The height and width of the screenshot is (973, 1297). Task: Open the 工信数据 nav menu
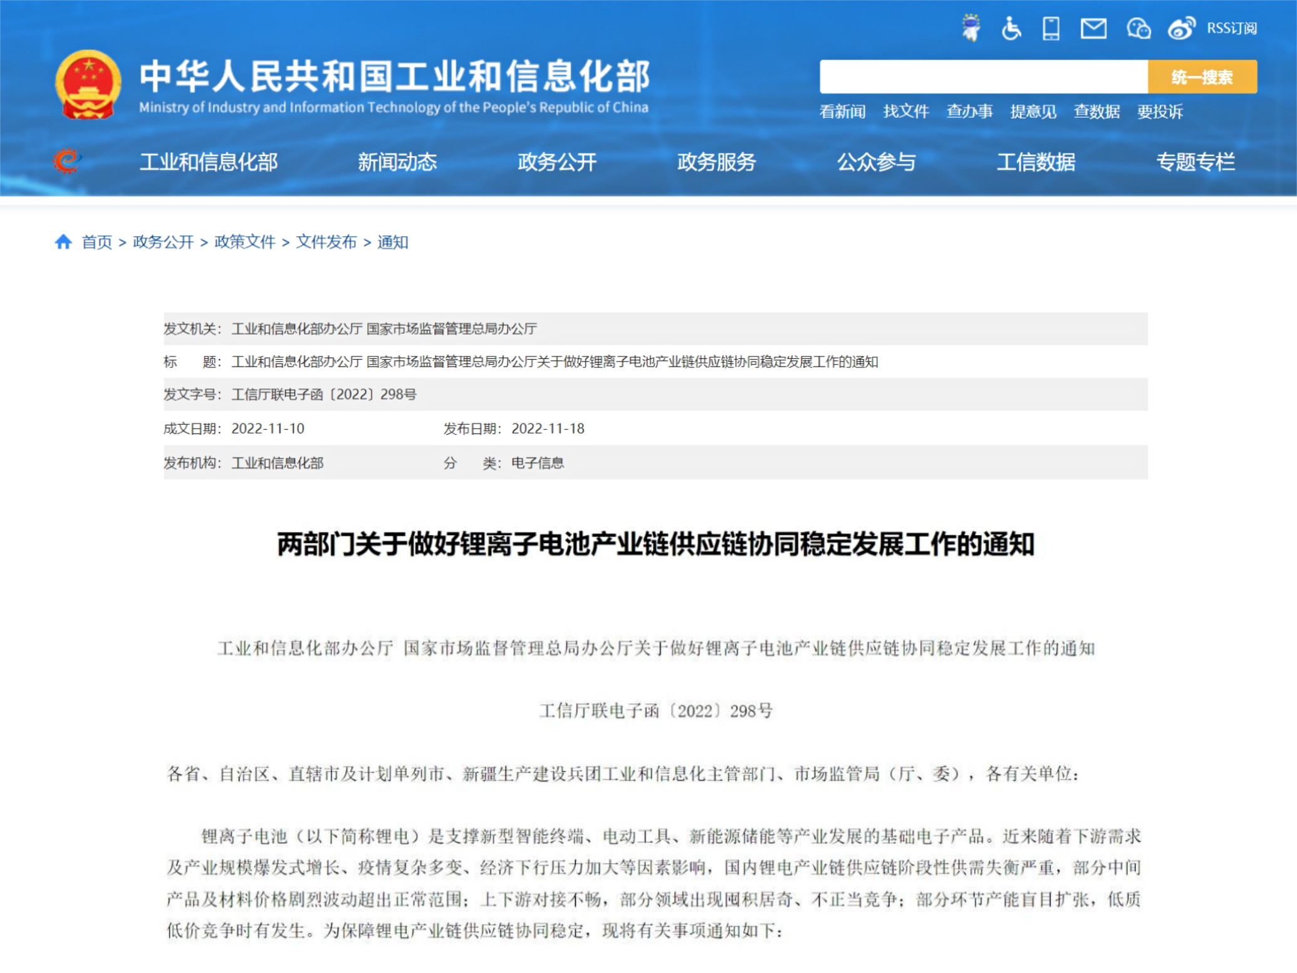tap(1036, 162)
